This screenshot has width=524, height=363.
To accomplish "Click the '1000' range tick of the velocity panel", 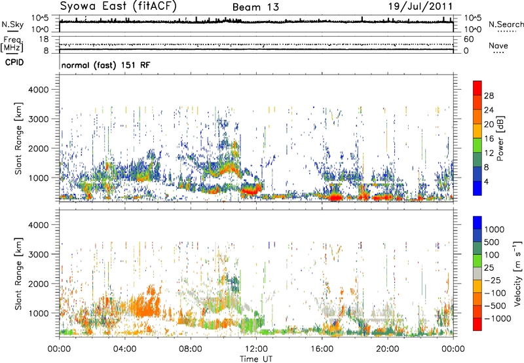I will (x=38, y=313).
